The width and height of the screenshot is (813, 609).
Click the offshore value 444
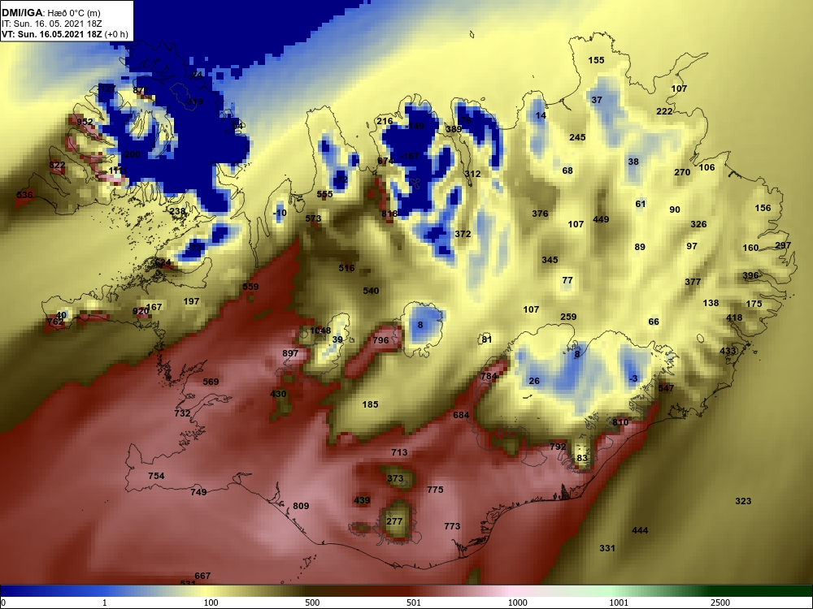[640, 530]
